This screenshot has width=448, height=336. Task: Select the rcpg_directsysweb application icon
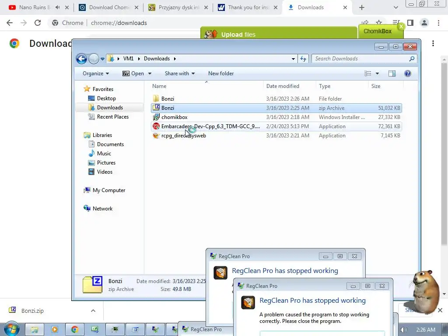pos(156,136)
